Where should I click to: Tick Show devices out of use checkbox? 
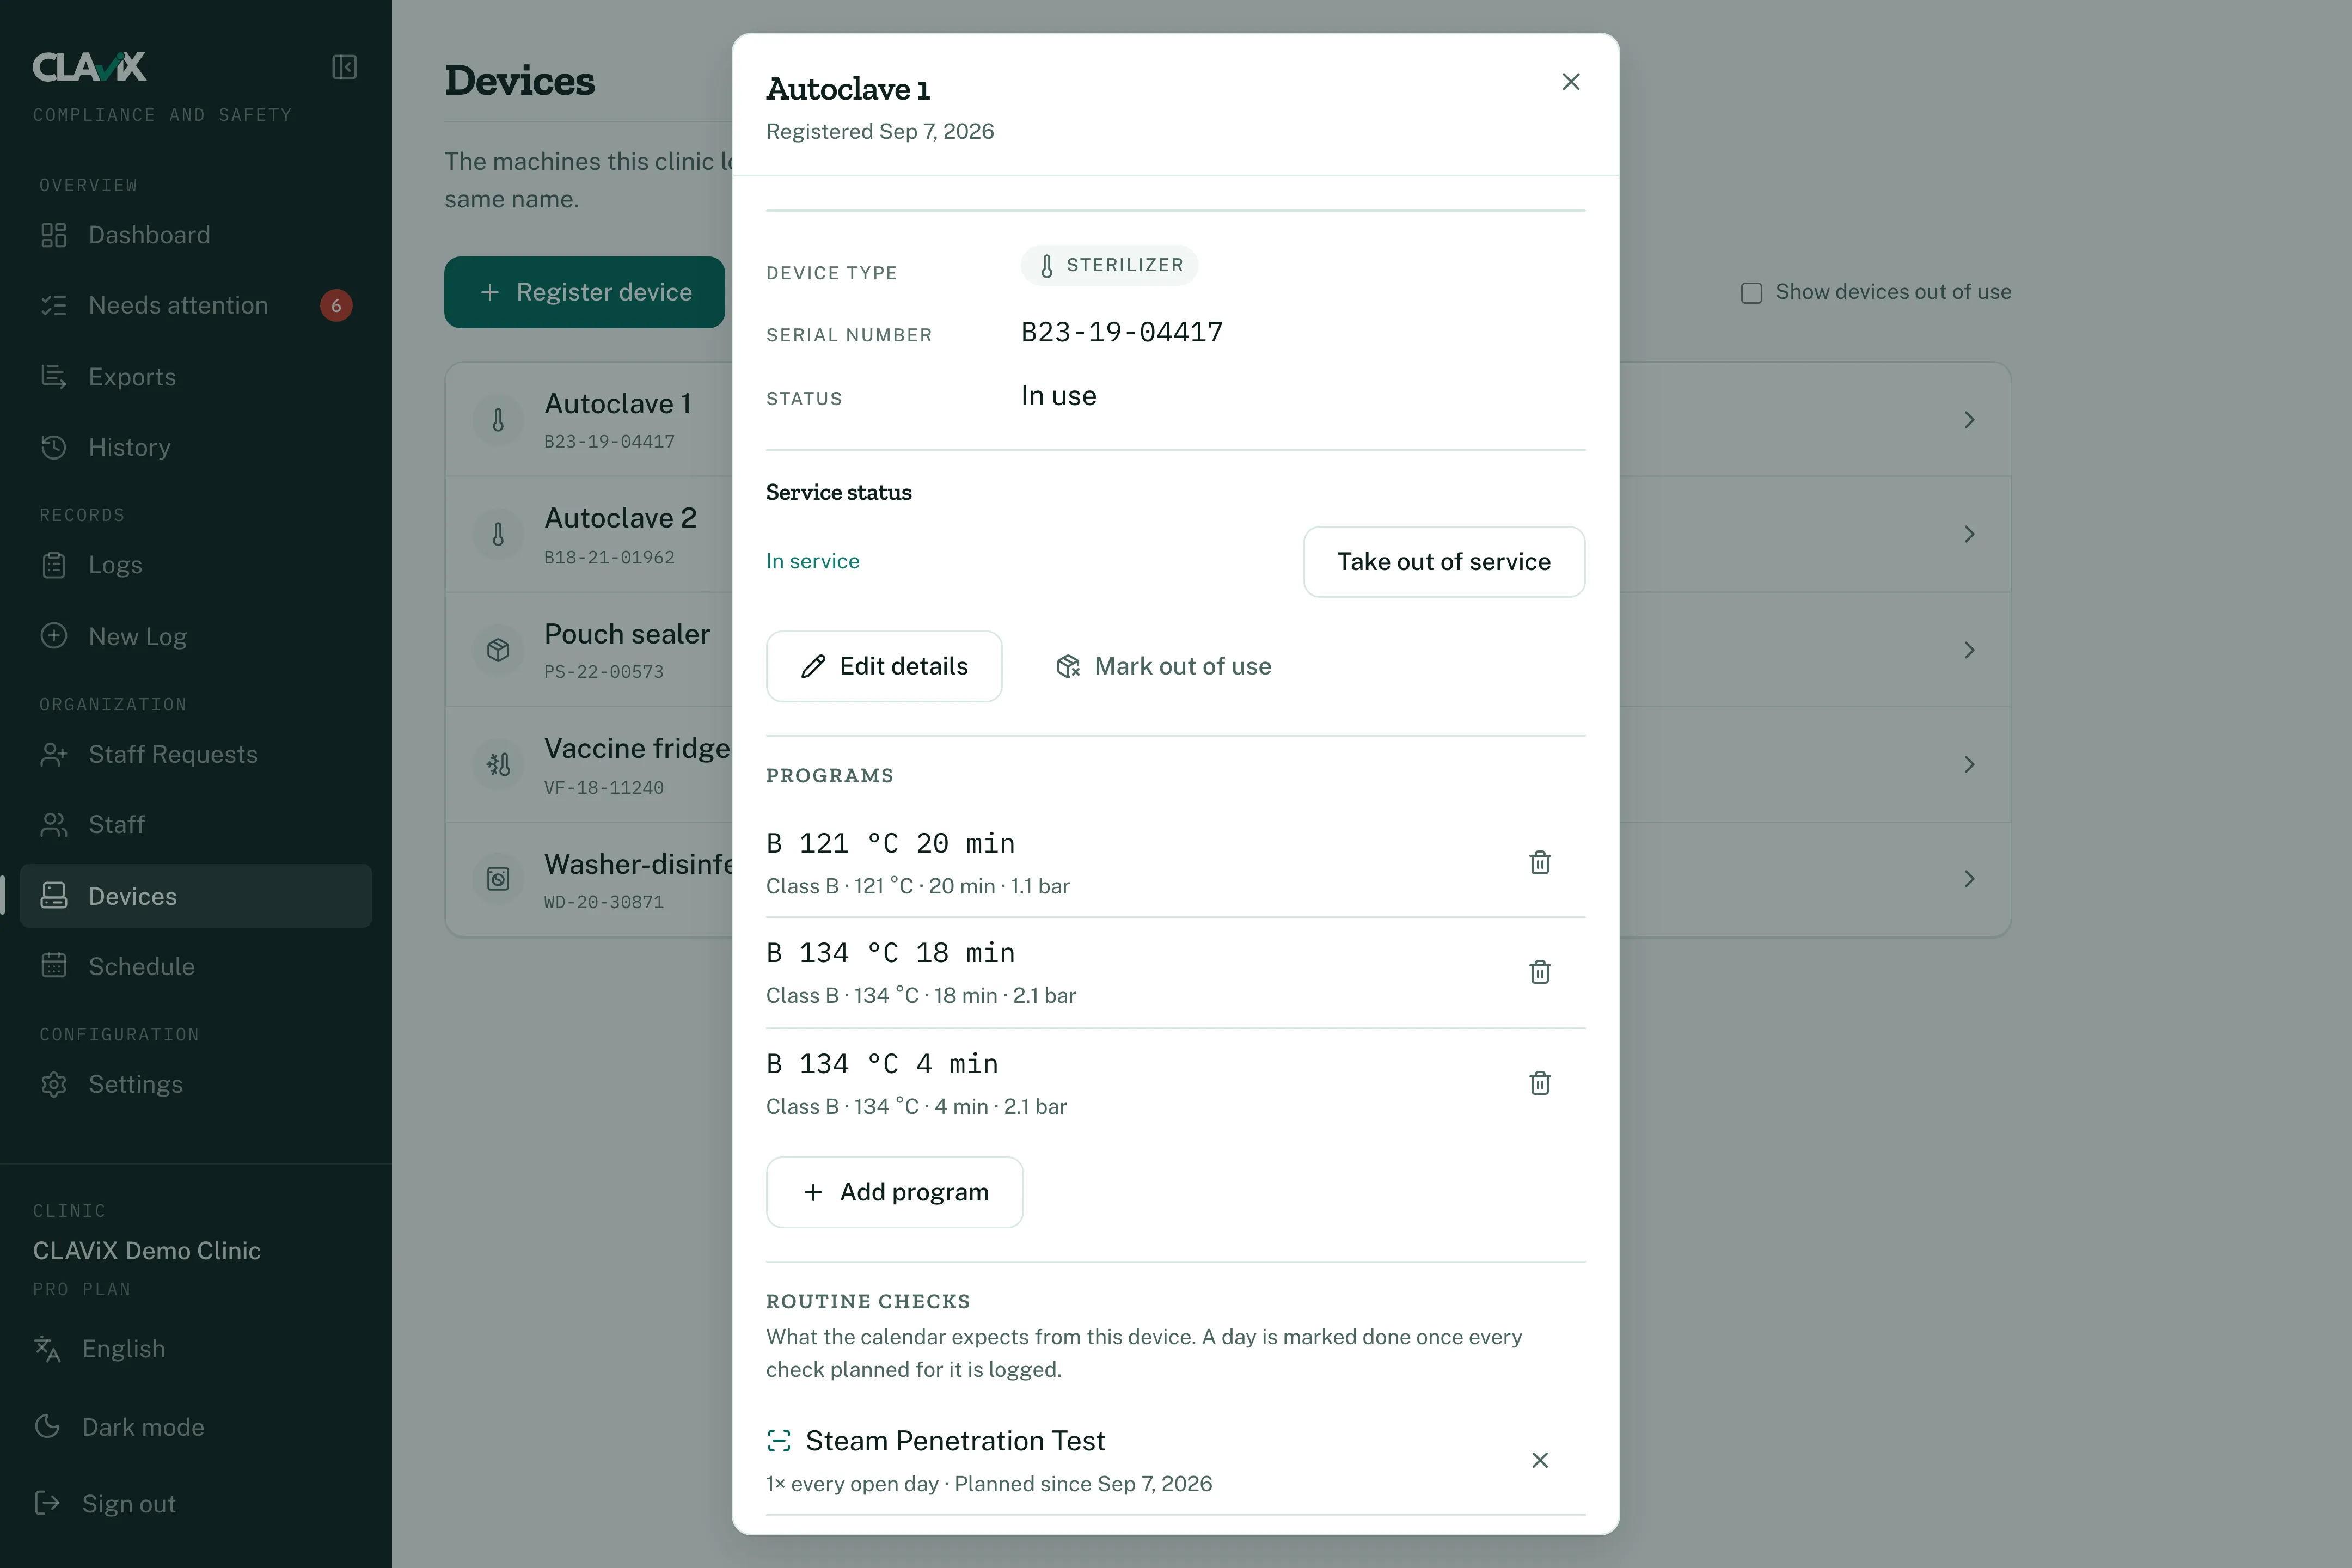point(1751,293)
